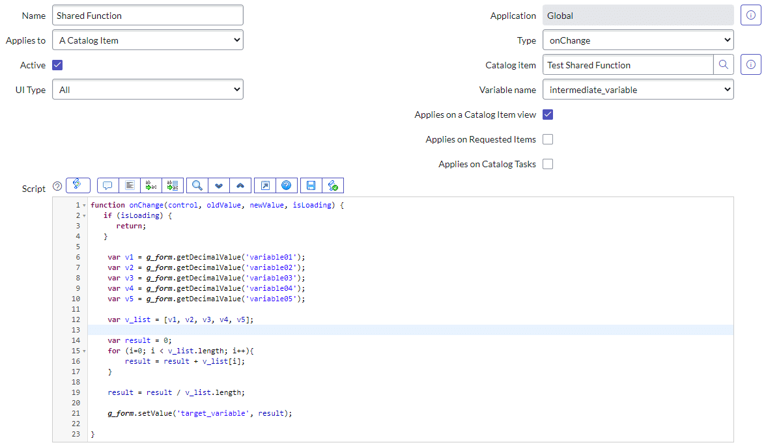Toggle comment on selected code
The width and height of the screenshot is (766, 447).
[108, 185]
